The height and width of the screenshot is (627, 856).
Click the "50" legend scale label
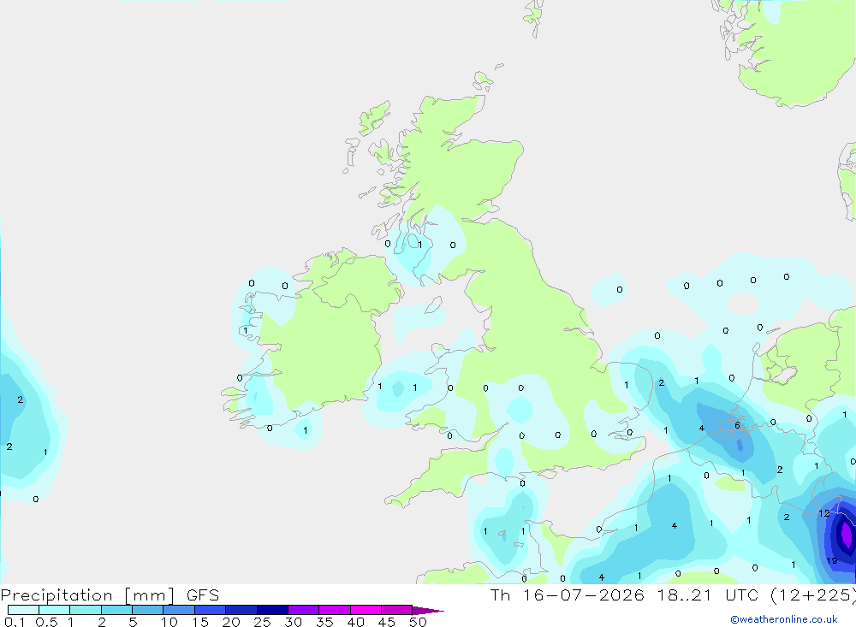(418, 622)
